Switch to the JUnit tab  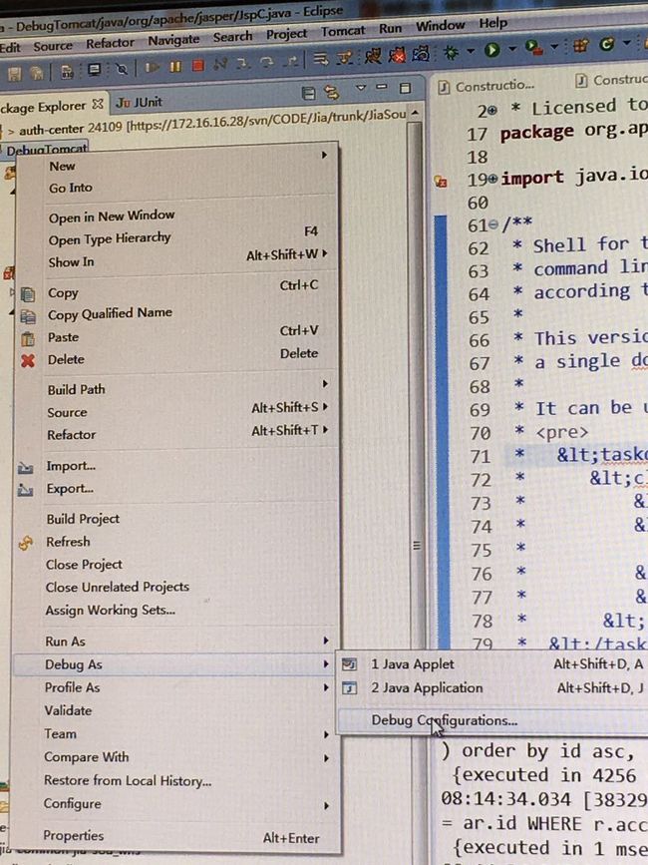(140, 102)
